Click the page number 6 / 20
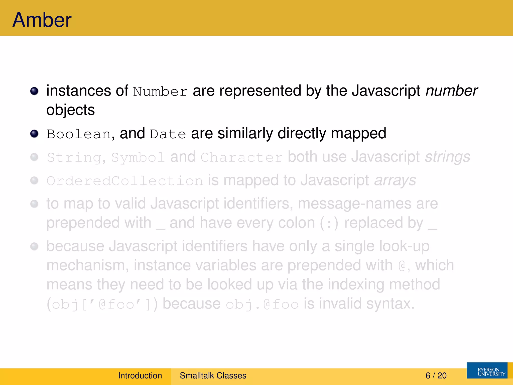This screenshot has width=513, height=385. (x=436, y=375)
